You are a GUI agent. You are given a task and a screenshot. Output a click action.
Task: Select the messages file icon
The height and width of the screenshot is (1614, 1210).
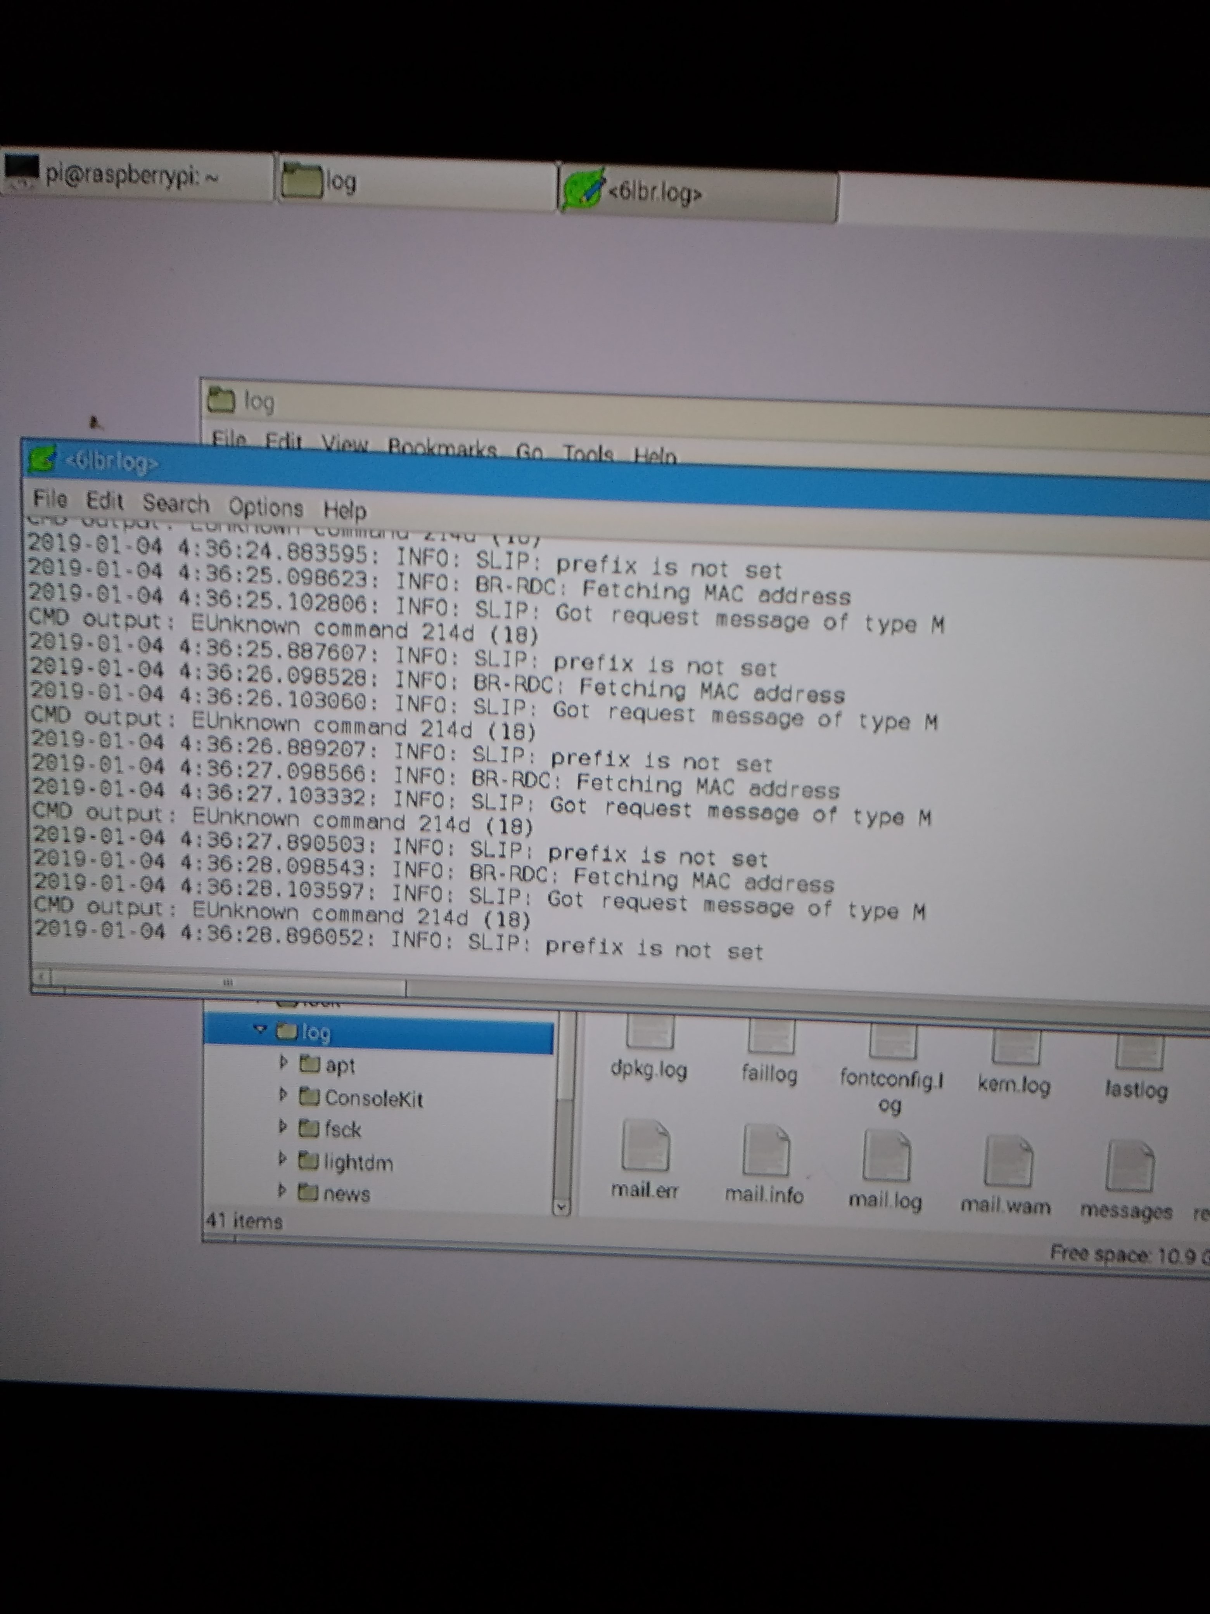point(1130,1165)
